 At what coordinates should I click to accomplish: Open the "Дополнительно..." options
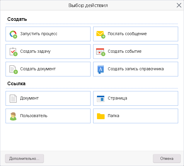coord(24,158)
